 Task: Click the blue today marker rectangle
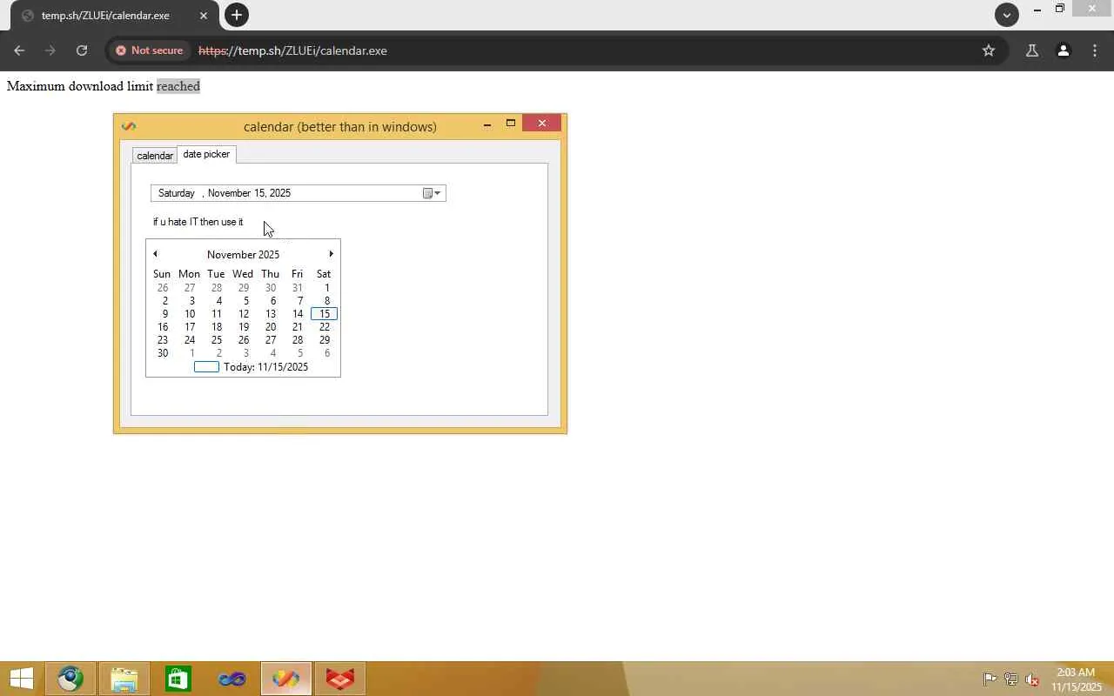[x=206, y=367]
